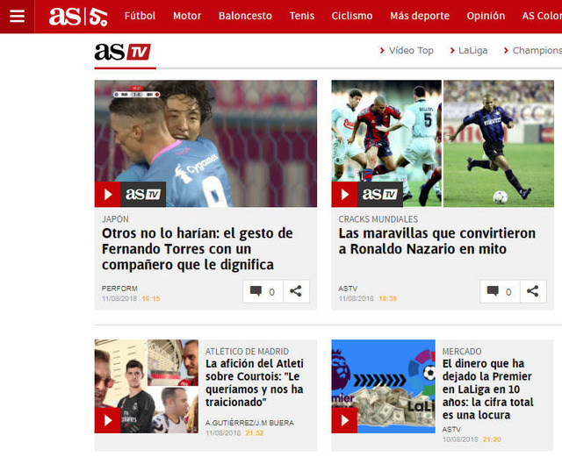562x464 pixels.
Task: Click the AS logo in the header
Action: click(x=64, y=16)
